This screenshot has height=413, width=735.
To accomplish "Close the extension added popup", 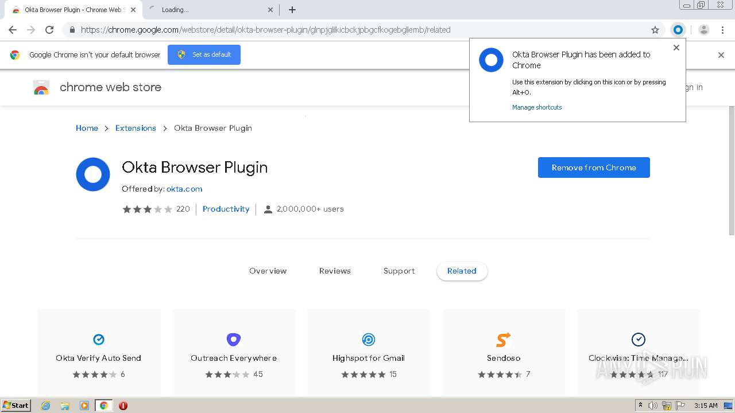I will click(676, 48).
